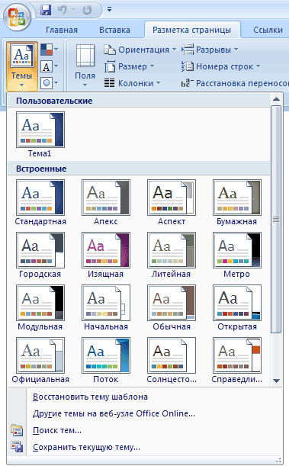Image resolution: width=289 pixels, height=466 pixels.
Task: Apply the Бумажная theme
Action: (x=237, y=202)
